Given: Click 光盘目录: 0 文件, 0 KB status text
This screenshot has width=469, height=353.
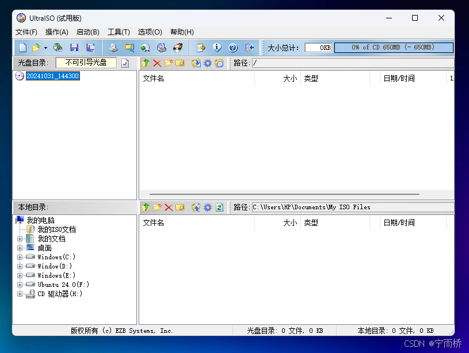Looking at the screenshot, I should (285, 331).
